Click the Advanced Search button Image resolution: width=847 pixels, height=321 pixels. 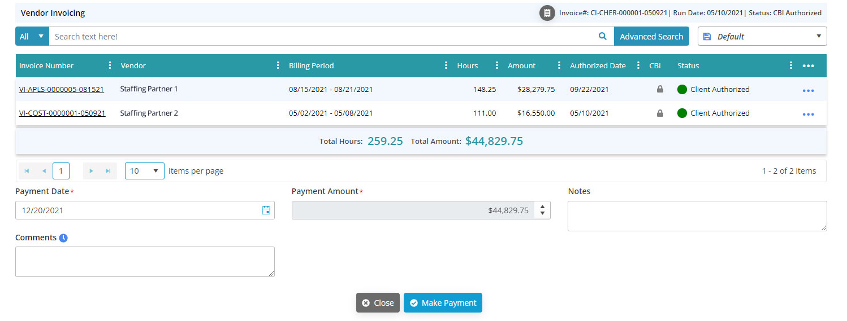651,36
